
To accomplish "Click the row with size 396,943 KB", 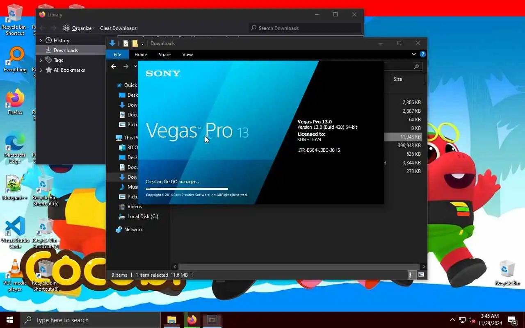I will (x=404, y=146).
